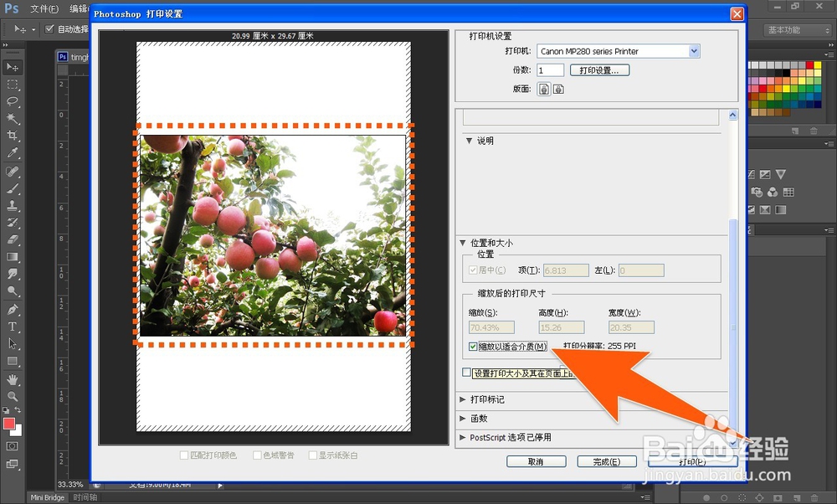Select the Healing Brush tool

13,172
